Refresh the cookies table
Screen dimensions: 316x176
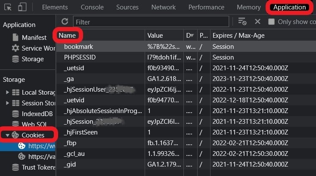(65, 21)
